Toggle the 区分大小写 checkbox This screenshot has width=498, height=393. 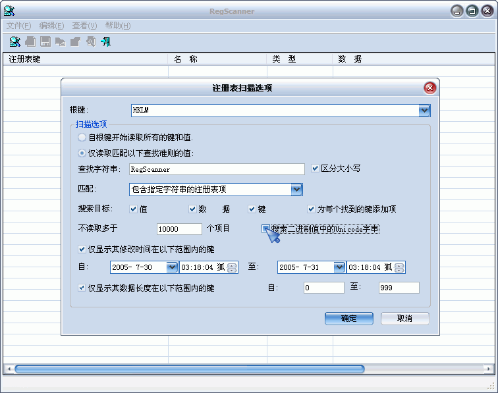315,169
